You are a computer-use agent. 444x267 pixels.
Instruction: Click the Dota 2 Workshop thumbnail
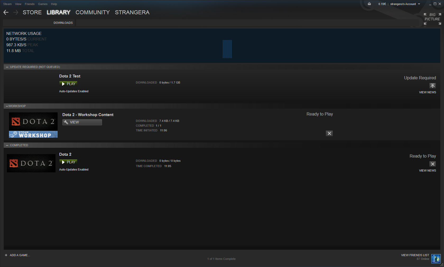tap(33, 125)
